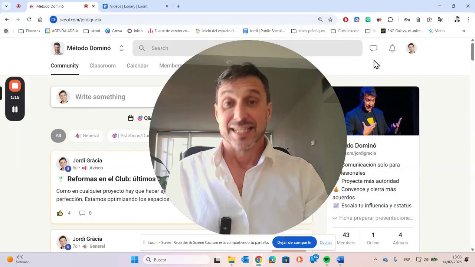The height and width of the screenshot is (267, 475).
Task: Click the page vertical scrollbar
Action: [472, 52]
